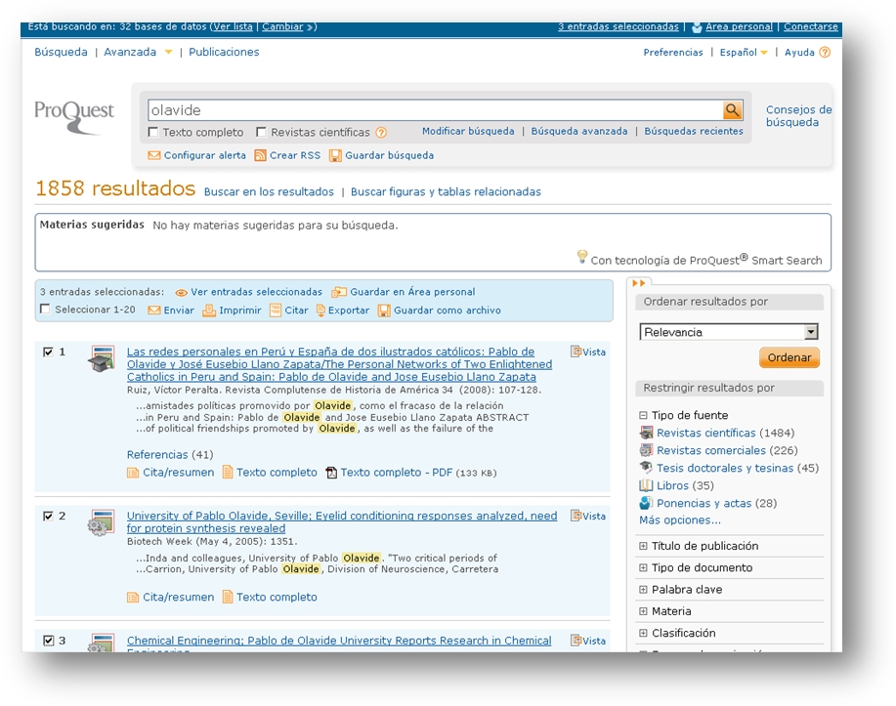Viewport: 896px width, 706px height.
Task: Click the Ponencias y actas icon
Action: [x=646, y=503]
